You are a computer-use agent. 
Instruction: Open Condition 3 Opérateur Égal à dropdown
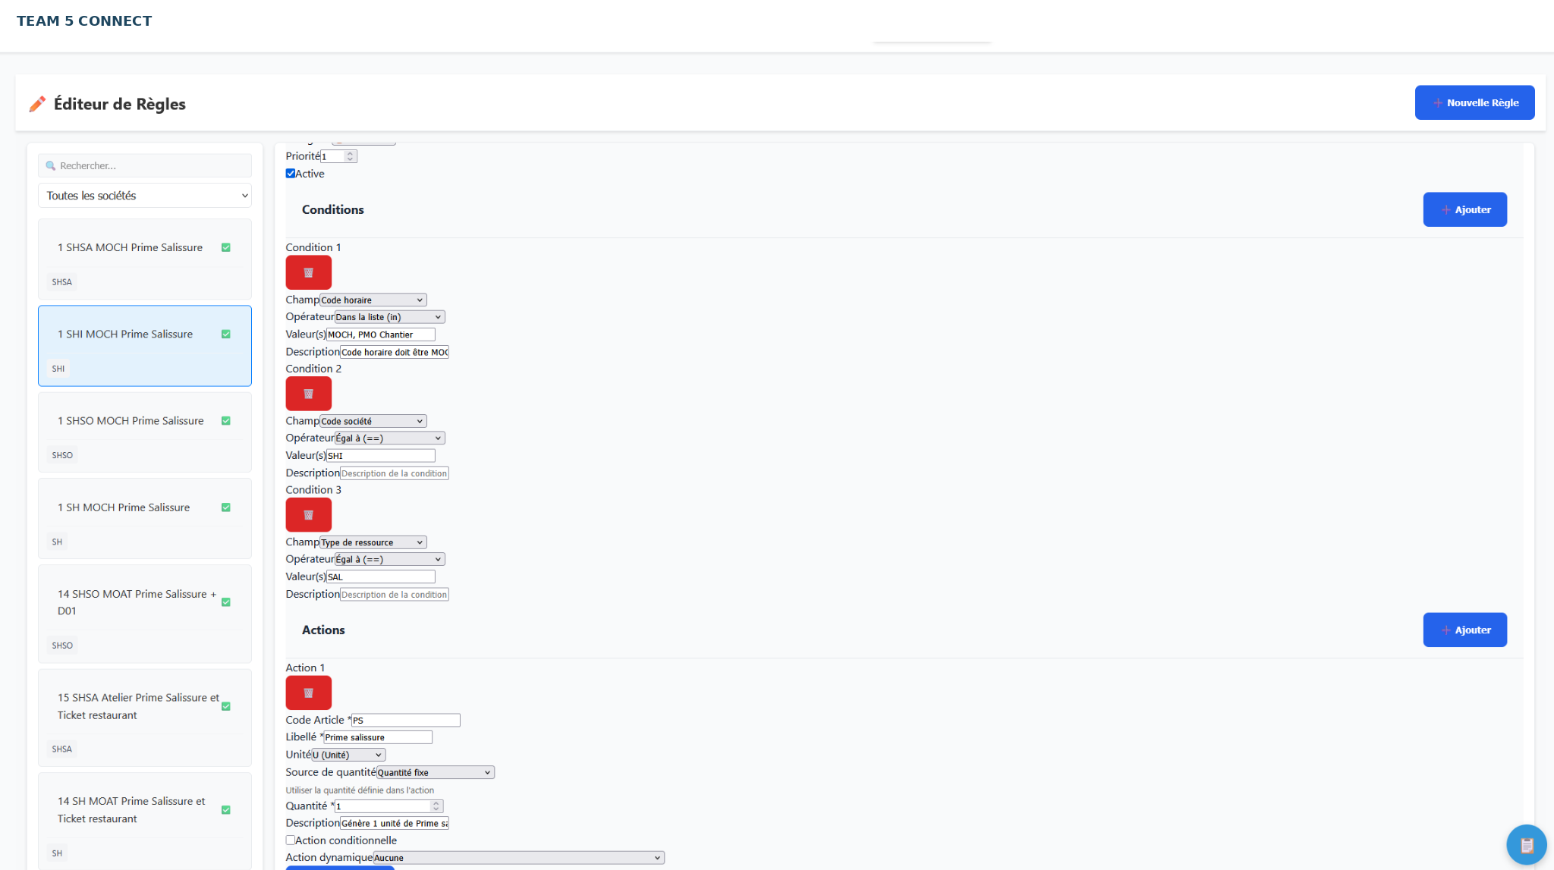(x=389, y=559)
